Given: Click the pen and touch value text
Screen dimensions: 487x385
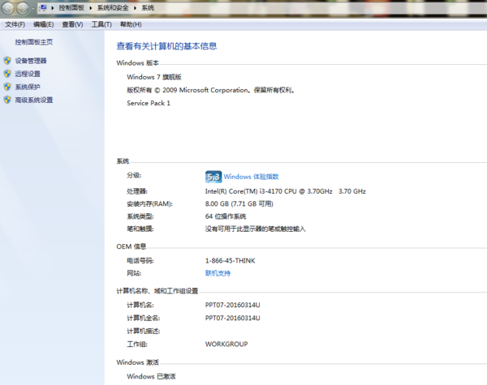Looking at the screenshot, I should [x=256, y=229].
